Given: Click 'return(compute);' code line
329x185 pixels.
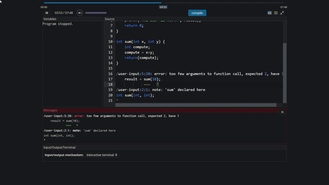Looking at the screenshot, I should pyautogui.click(x=141, y=58).
